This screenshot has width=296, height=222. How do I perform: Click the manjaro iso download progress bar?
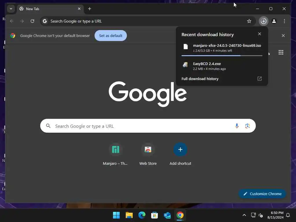coord(222,55)
